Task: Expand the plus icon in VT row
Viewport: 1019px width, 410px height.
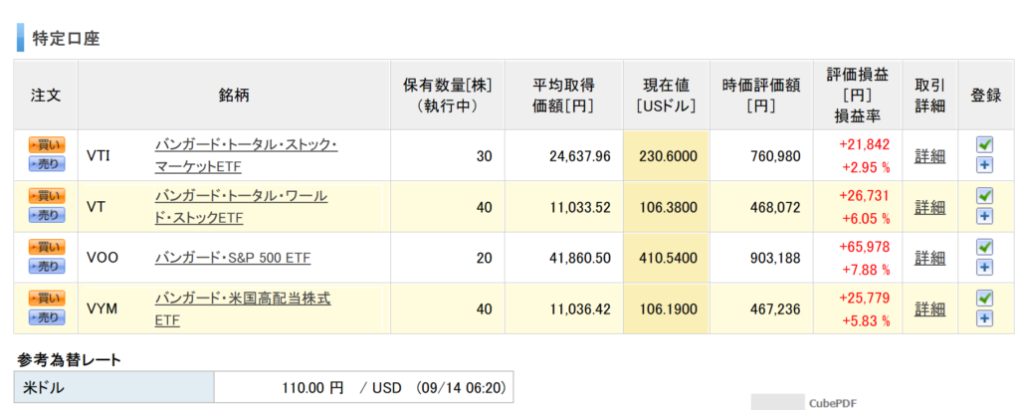Action: [x=985, y=216]
